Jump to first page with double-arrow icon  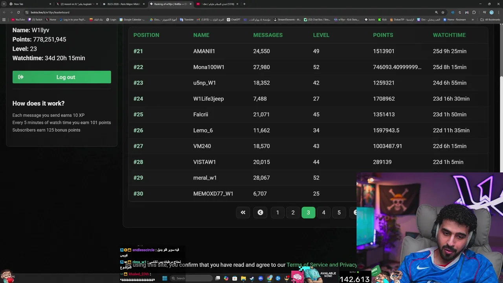tap(243, 212)
